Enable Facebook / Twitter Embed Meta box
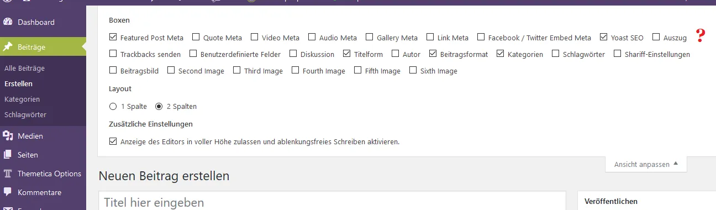716x210 pixels. [x=481, y=38]
